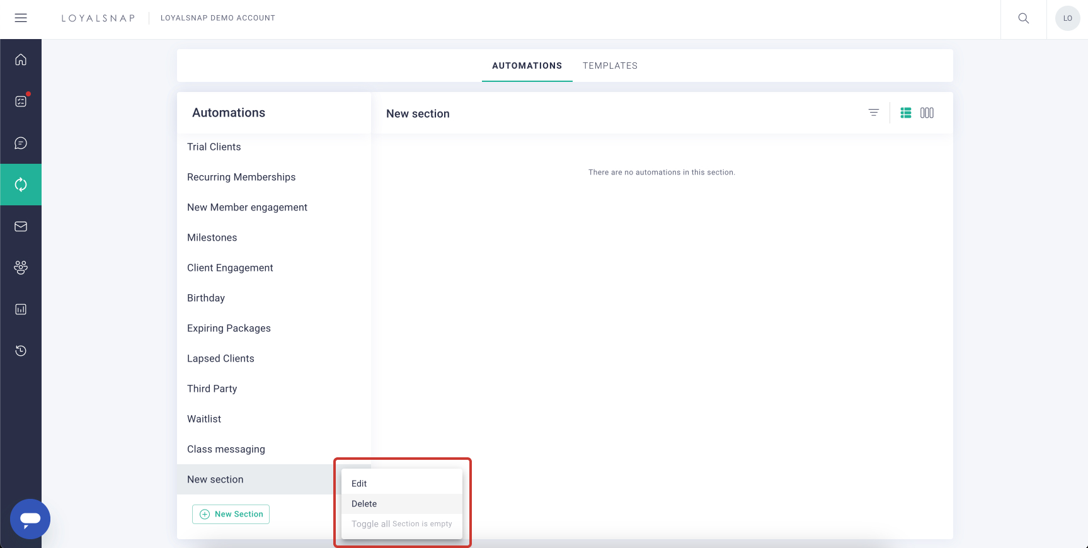
Task: Select the Class messaging section
Action: click(x=274, y=449)
